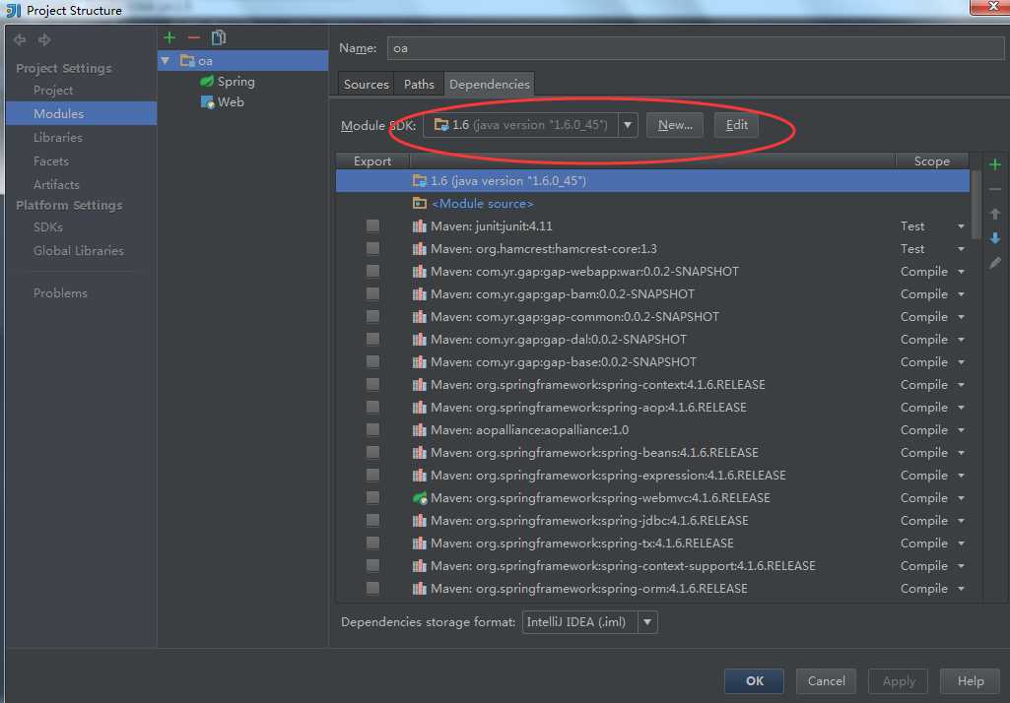The height and width of the screenshot is (703, 1010).
Task: Copy the selected module icon
Action: pyautogui.click(x=219, y=38)
